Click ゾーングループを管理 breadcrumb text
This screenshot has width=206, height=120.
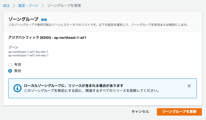click(64, 6)
